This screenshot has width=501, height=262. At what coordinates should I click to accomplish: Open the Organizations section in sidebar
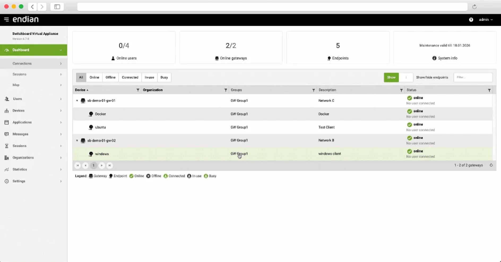click(x=23, y=158)
